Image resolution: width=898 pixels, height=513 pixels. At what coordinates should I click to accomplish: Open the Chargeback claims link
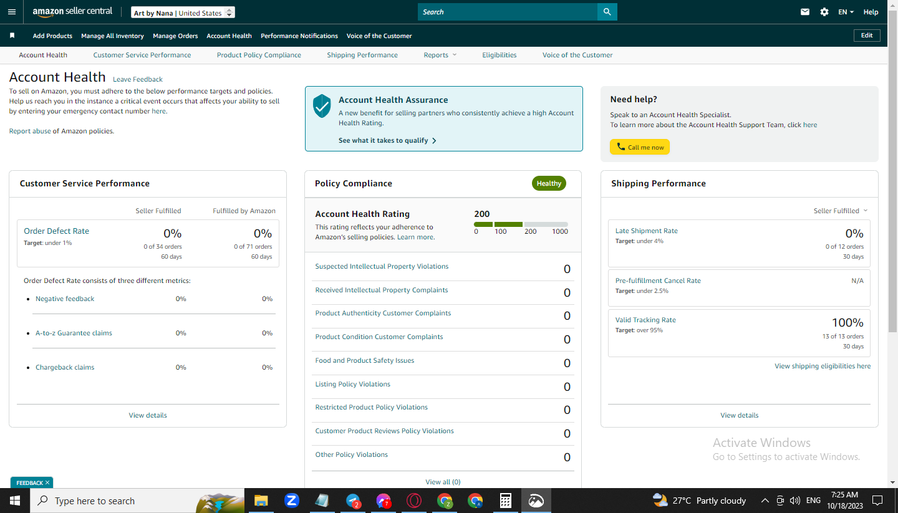click(65, 367)
